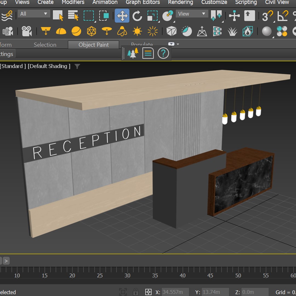Click the pyramid with arrow icon
This screenshot has width=296, height=296.
point(202,31)
